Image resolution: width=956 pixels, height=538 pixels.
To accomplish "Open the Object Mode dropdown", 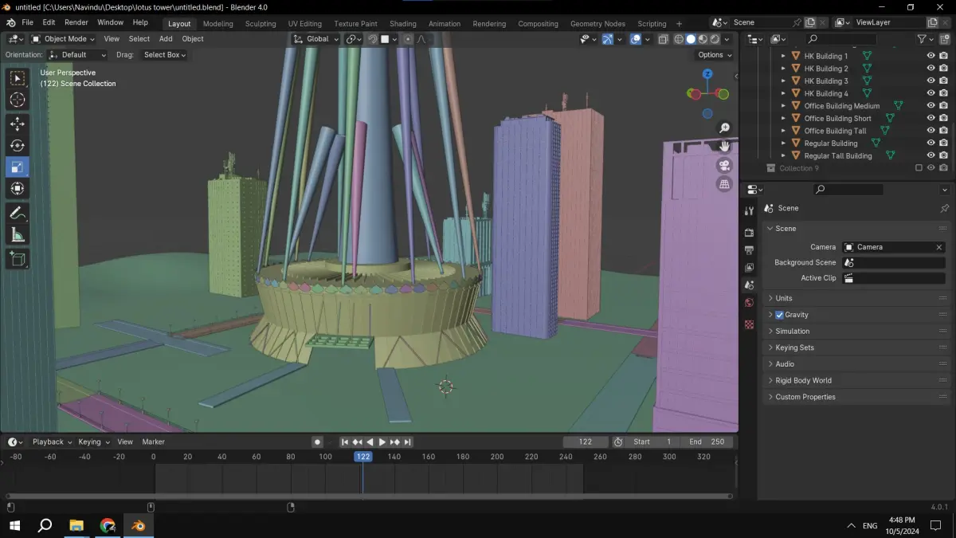I will pyautogui.click(x=63, y=38).
